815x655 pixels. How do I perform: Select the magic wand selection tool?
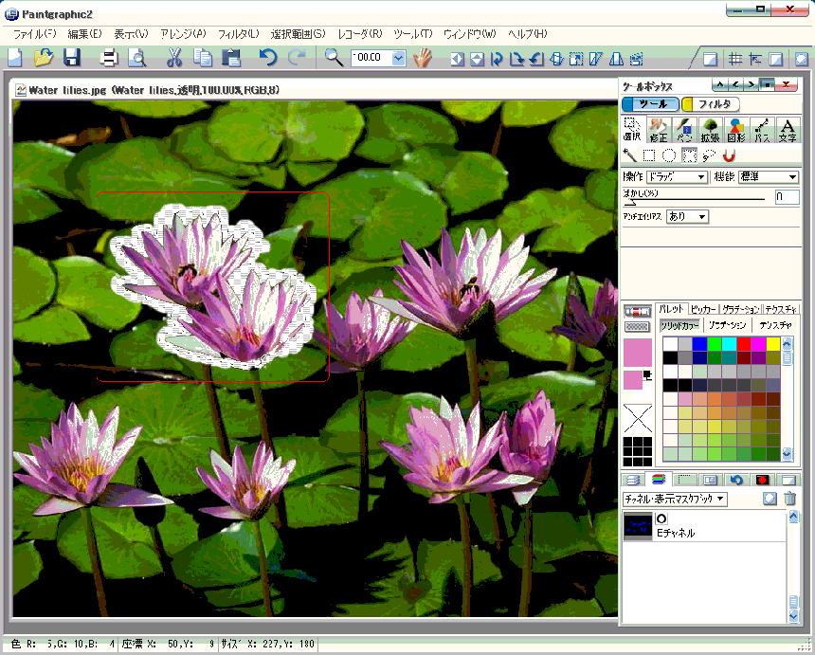coord(629,155)
